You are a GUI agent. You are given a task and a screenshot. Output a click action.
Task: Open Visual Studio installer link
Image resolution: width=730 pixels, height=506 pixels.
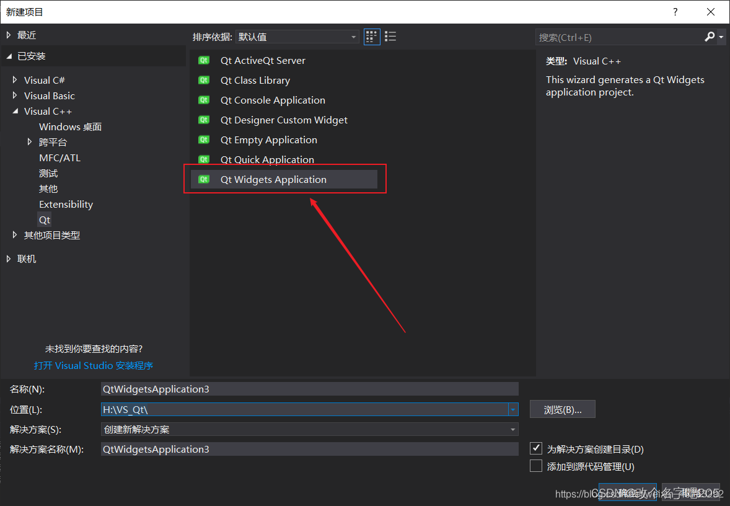point(93,366)
